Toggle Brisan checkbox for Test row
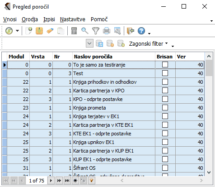Screen dimensions: 215x187 coord(165,73)
